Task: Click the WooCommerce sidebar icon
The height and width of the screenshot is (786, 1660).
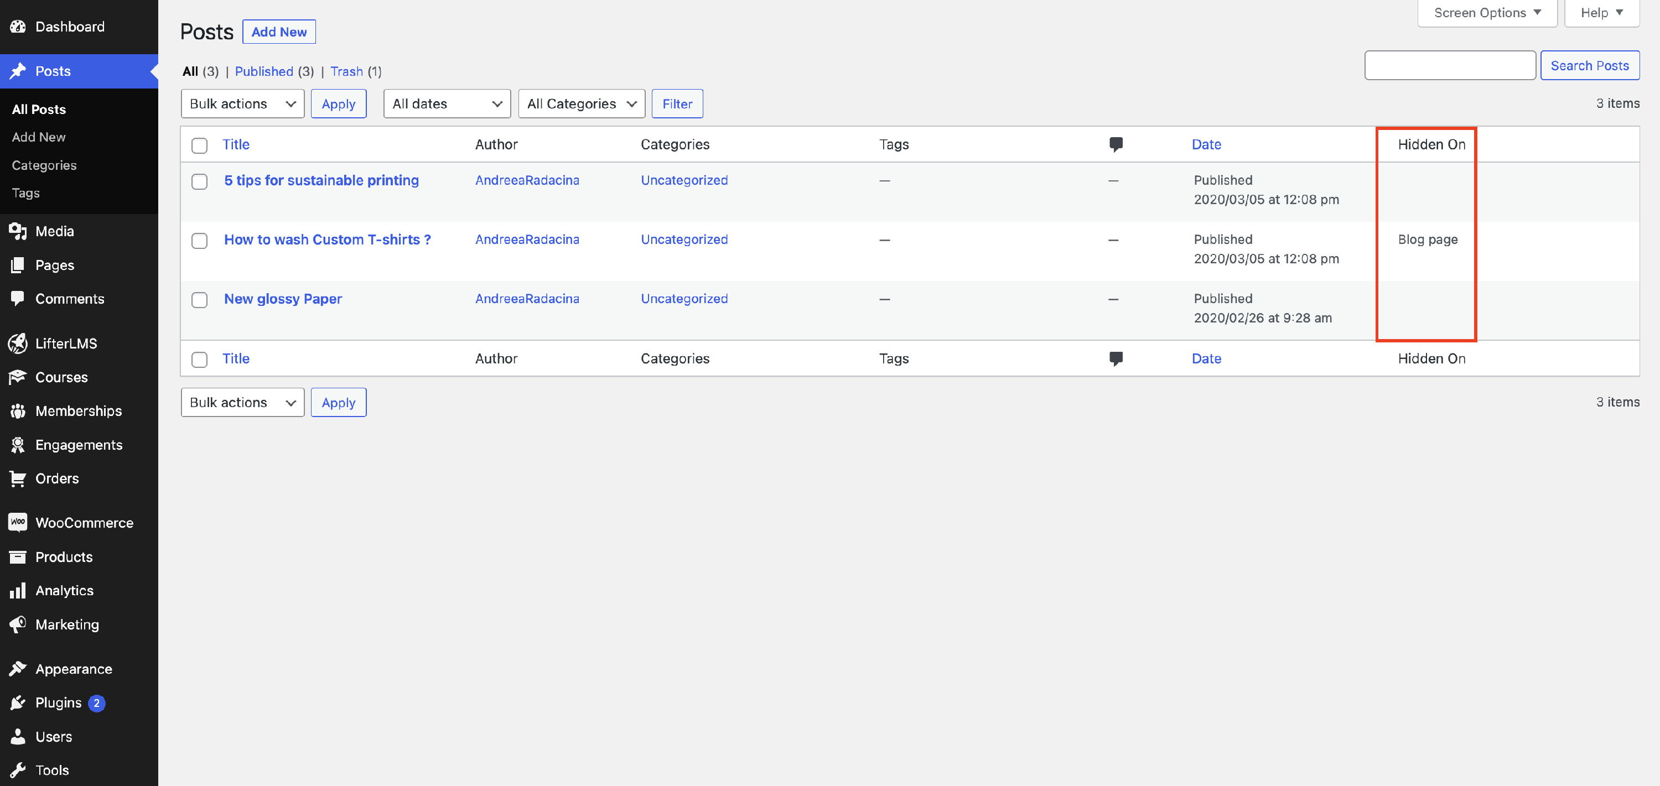Action: (17, 523)
